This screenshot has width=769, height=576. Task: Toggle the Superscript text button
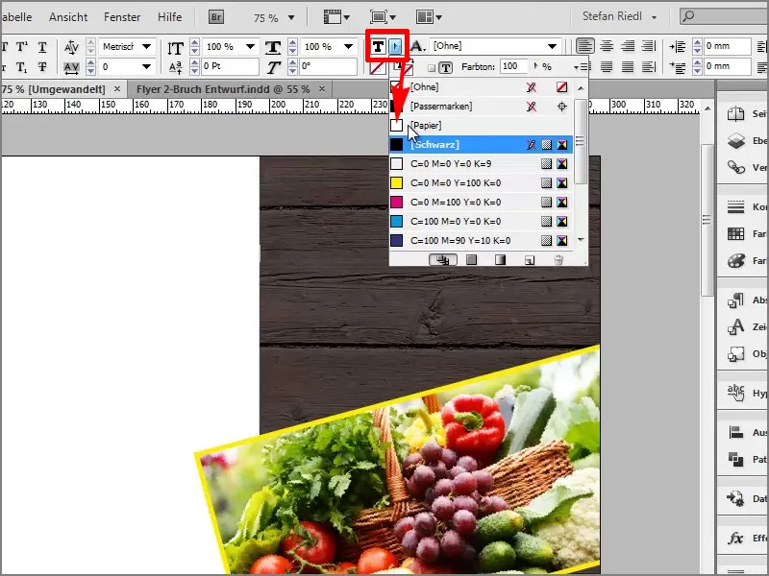[22, 47]
